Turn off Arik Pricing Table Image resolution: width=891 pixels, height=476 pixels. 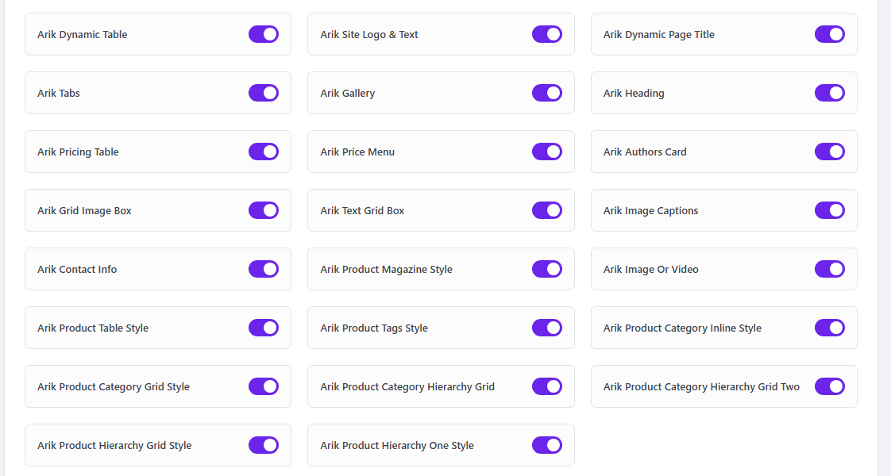tap(264, 152)
